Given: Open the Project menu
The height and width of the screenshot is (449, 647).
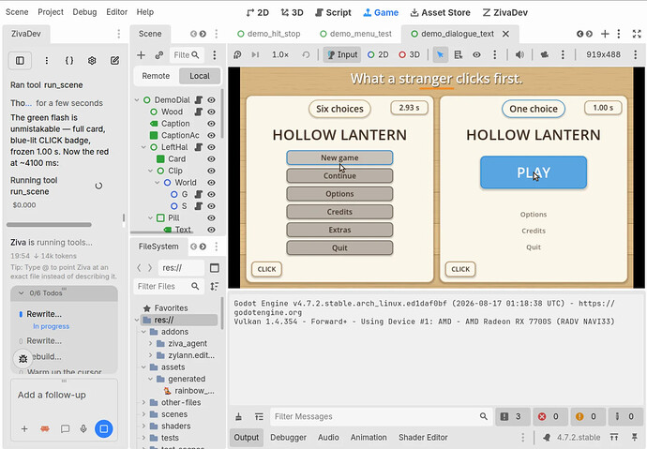Looking at the screenshot, I should (x=51, y=12).
